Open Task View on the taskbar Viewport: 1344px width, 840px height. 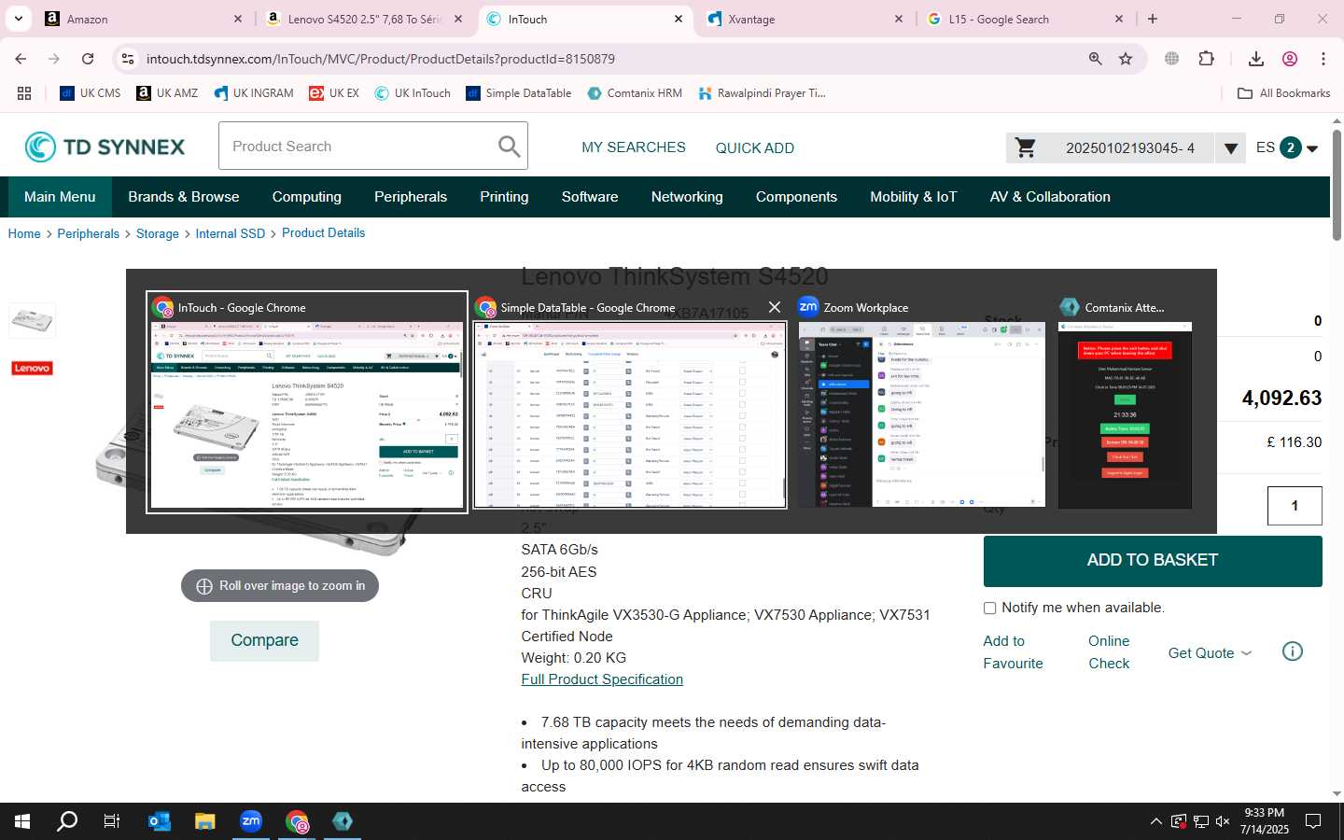112,821
